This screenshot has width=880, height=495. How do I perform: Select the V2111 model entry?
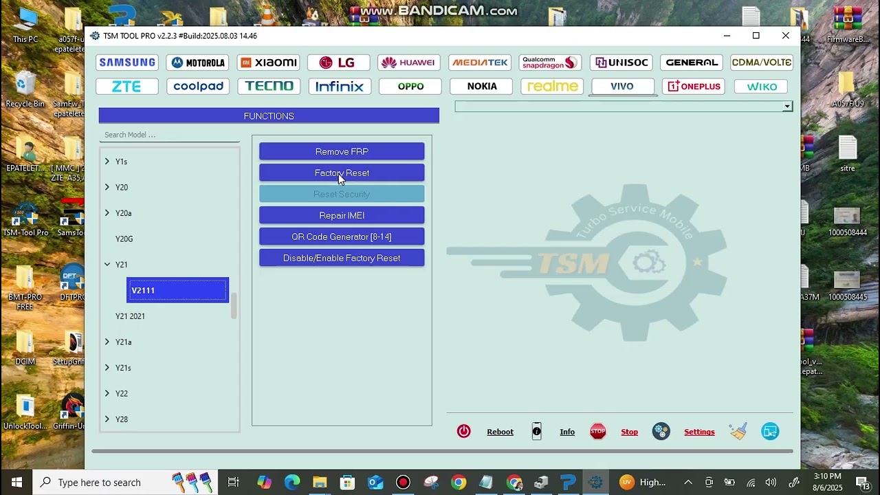[177, 290]
